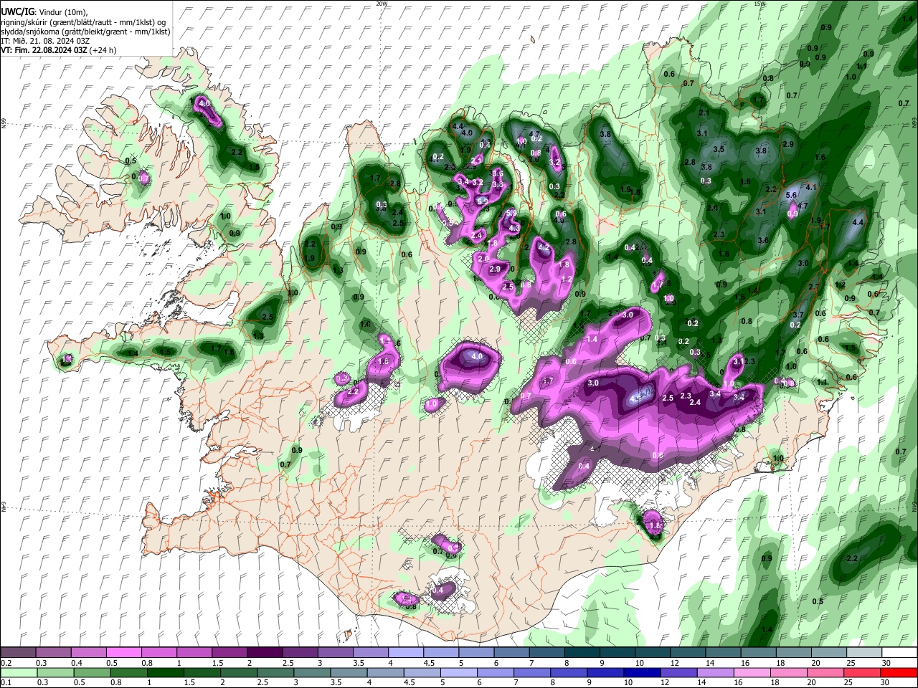The width and height of the screenshot is (918, 688).
Task: Click the bright magenta 0.5–0.8 swatch, top legend row
Action: [123, 653]
